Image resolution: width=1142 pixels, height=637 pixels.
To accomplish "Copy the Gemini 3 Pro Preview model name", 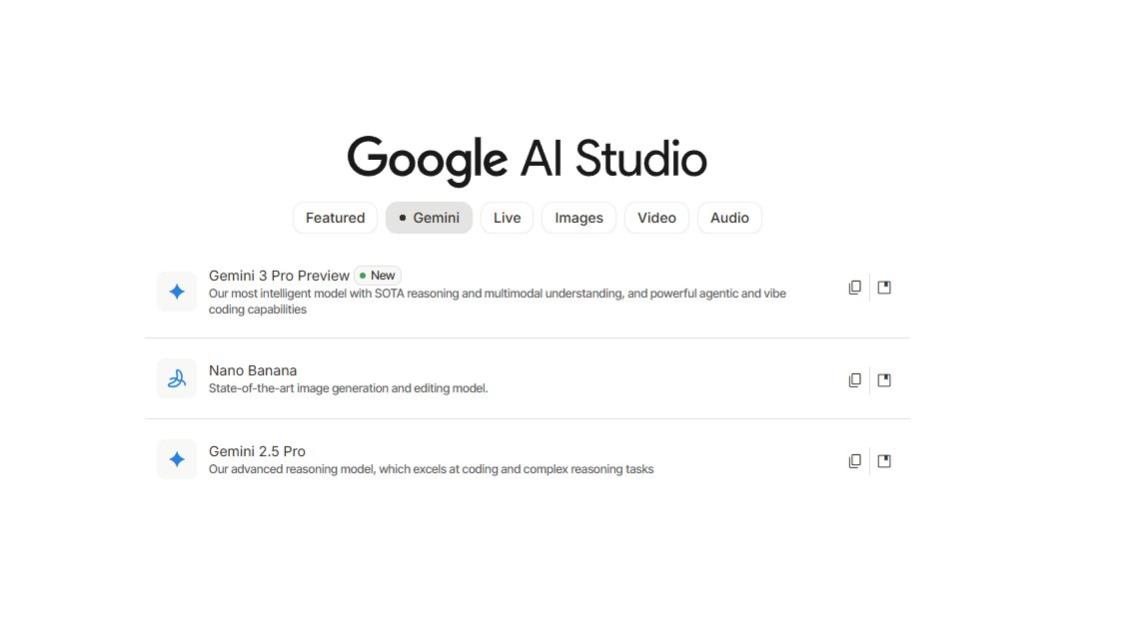I will click(x=854, y=288).
